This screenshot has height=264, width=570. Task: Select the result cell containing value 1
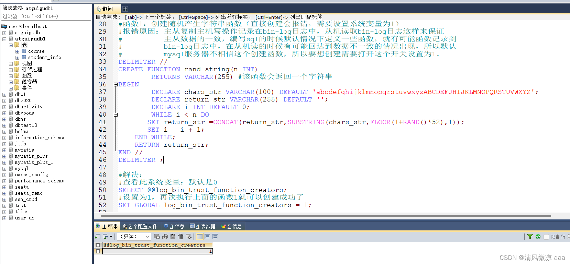pyautogui.click(x=157, y=251)
